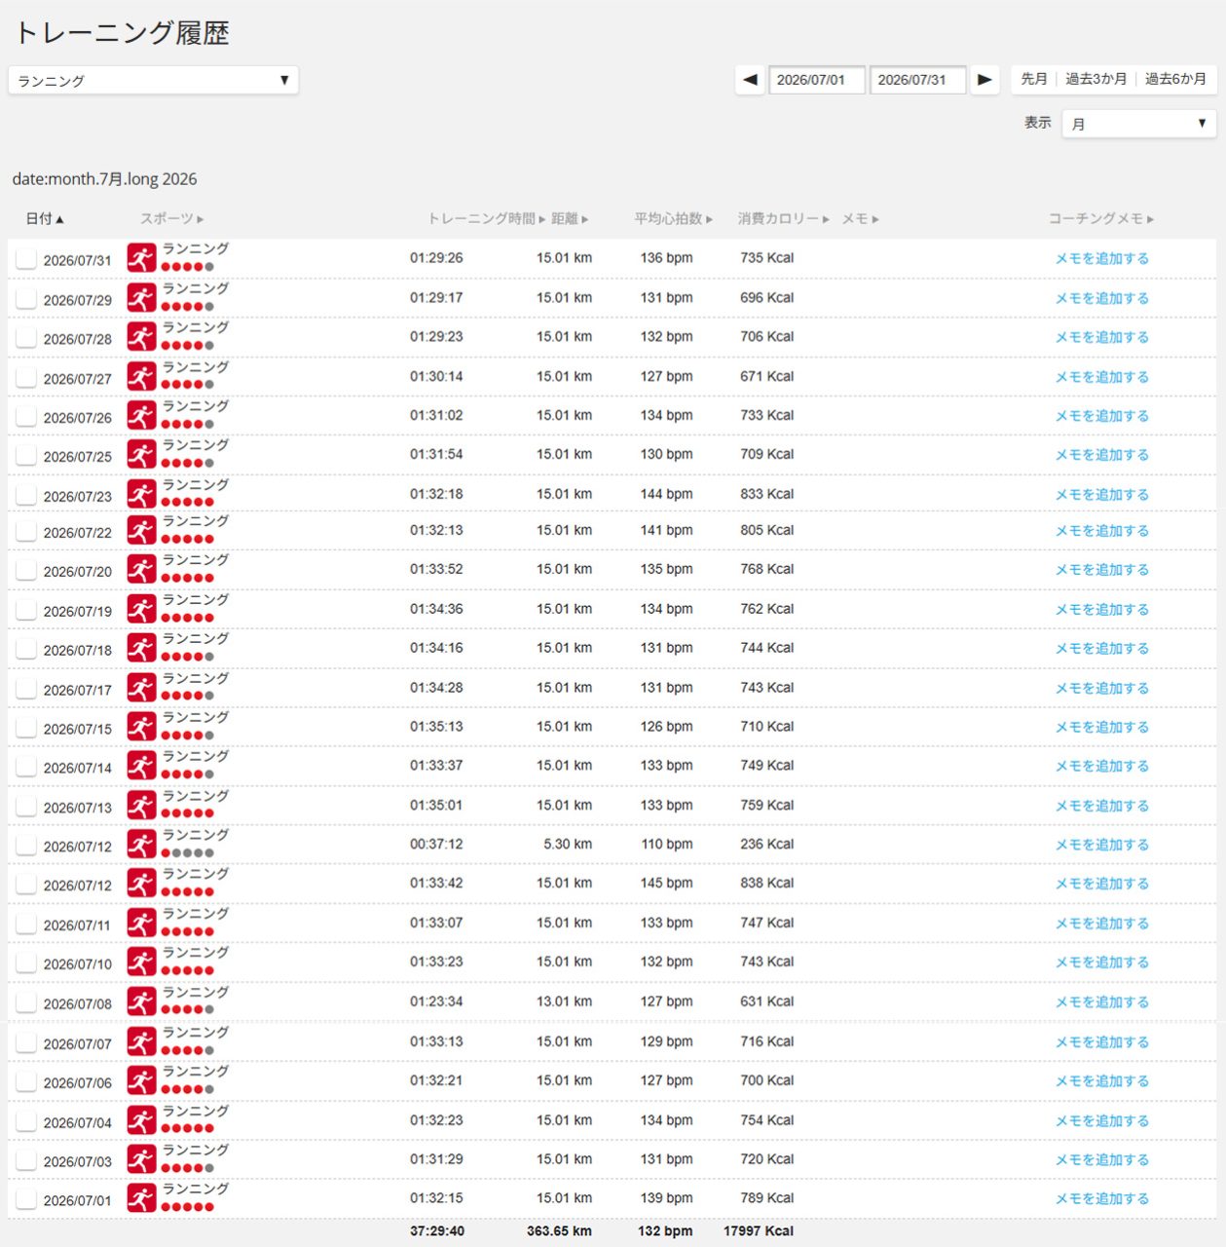Viewport: 1226px width, 1247px height.
Task: Click running icon for 2026/07/27 row
Action: click(142, 377)
